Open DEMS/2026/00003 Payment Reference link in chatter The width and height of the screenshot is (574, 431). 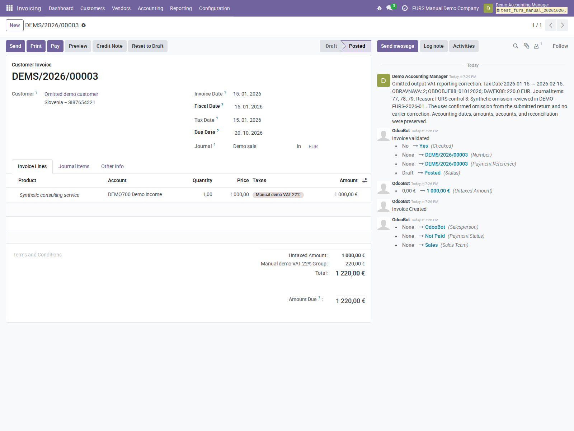coord(446,164)
